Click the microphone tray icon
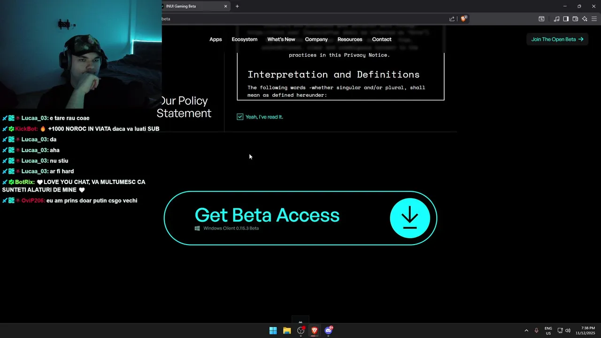The height and width of the screenshot is (338, 601). (x=536, y=330)
